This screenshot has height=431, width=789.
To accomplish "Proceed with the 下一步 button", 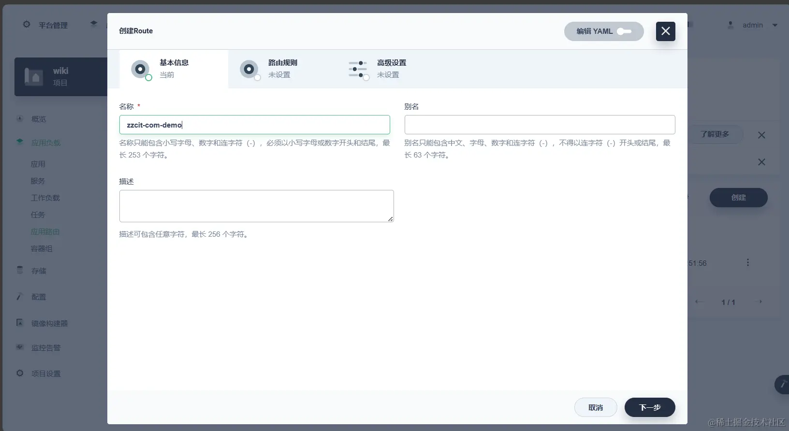I will pos(650,407).
